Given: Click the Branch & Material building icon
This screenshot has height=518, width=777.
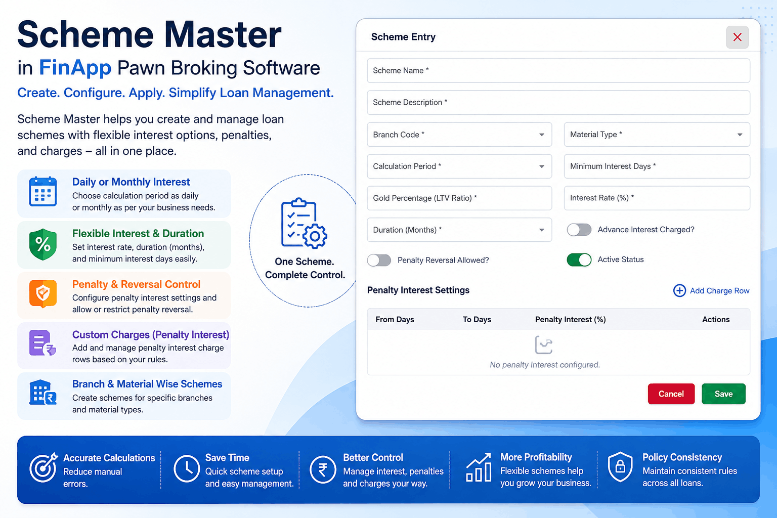Looking at the screenshot, I should click(43, 393).
